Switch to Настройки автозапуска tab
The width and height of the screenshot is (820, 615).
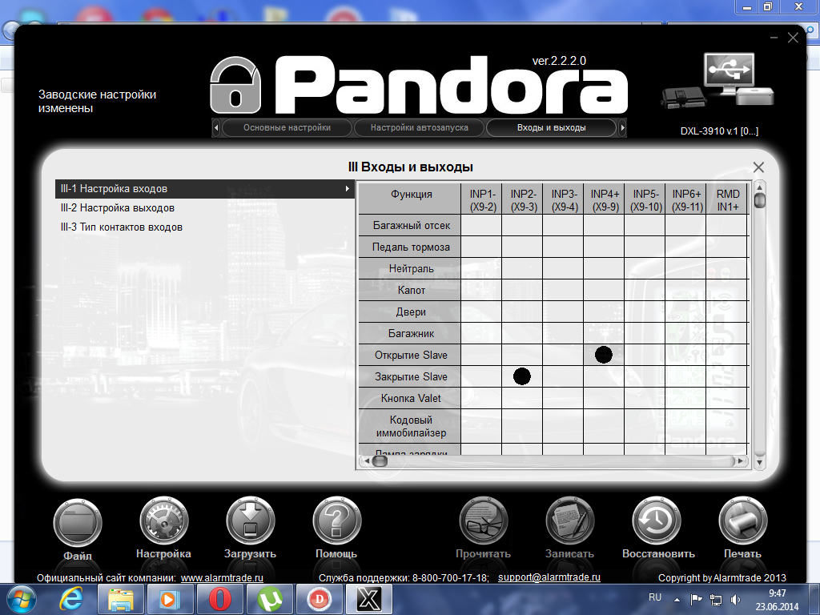[419, 128]
